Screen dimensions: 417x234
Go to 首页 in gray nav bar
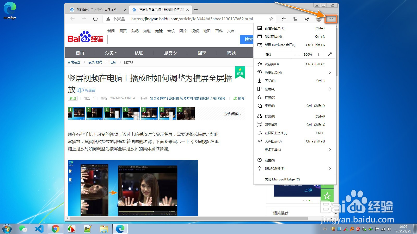(80, 53)
